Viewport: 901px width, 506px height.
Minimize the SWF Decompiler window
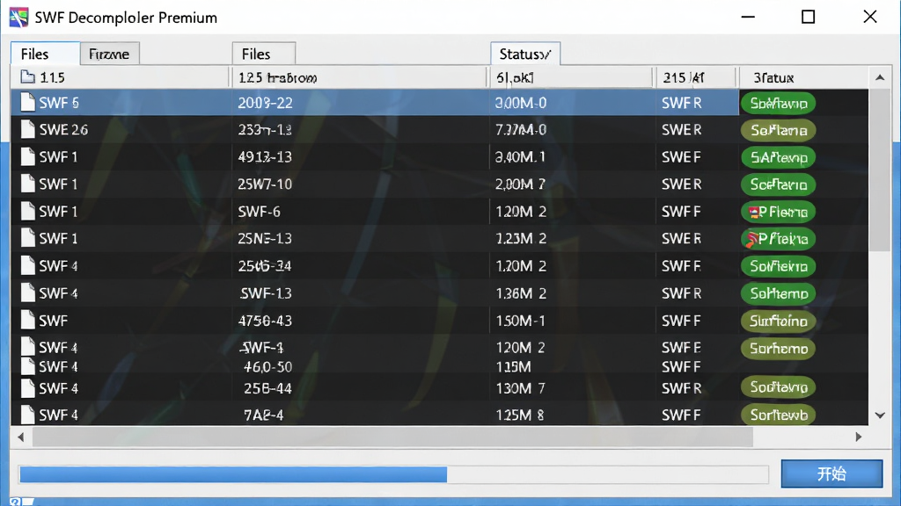[x=748, y=18]
